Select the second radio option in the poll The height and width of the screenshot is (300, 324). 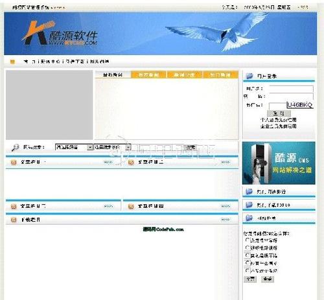248,248
